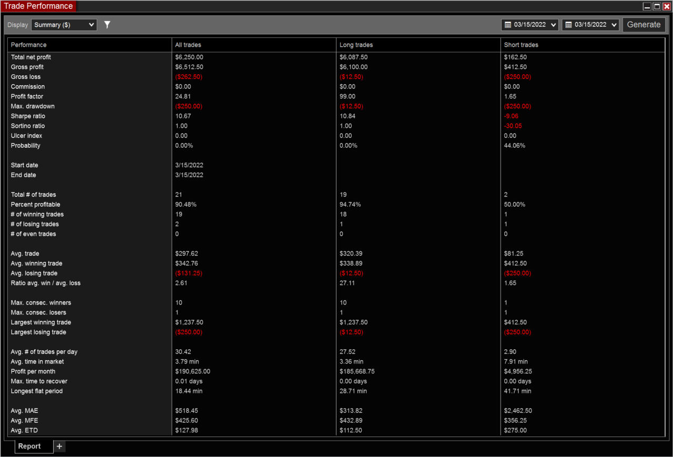Click the 90.48% percent profitable value
673x457 pixels.
click(x=186, y=205)
